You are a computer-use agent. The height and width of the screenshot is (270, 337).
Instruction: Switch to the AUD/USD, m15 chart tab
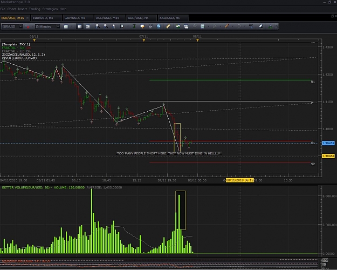tap(109, 18)
